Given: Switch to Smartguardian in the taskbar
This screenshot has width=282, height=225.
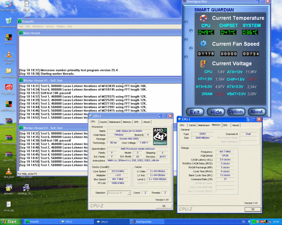Looking at the screenshot, I should tap(147, 222).
